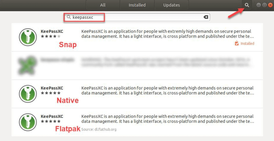Click the five-star rating of the Native KeePassXC
Viewport: 274px width, 141px height.
[51, 93]
